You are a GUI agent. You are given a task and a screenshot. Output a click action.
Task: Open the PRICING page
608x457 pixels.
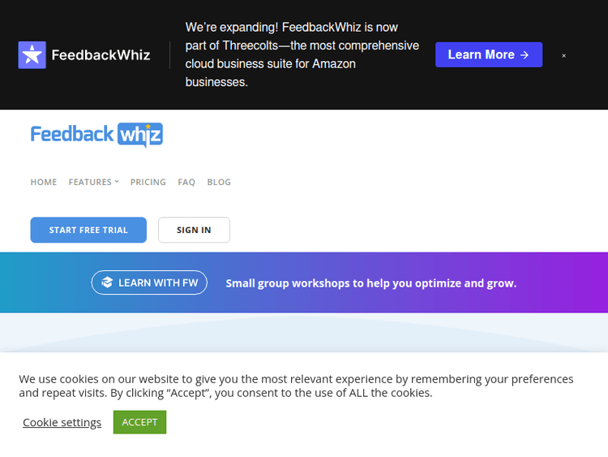pyautogui.click(x=148, y=182)
